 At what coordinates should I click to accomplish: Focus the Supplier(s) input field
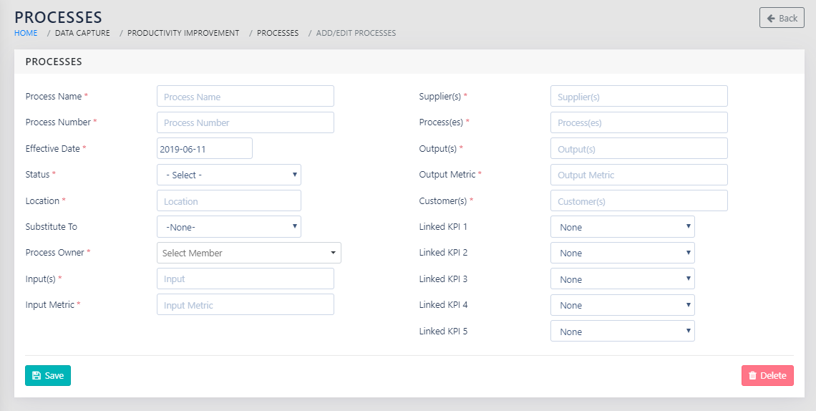coord(638,97)
